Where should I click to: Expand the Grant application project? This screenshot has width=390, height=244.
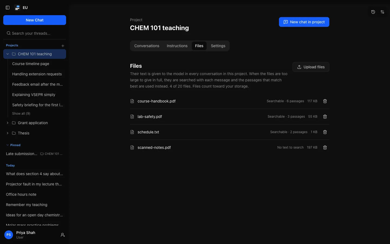point(8,123)
